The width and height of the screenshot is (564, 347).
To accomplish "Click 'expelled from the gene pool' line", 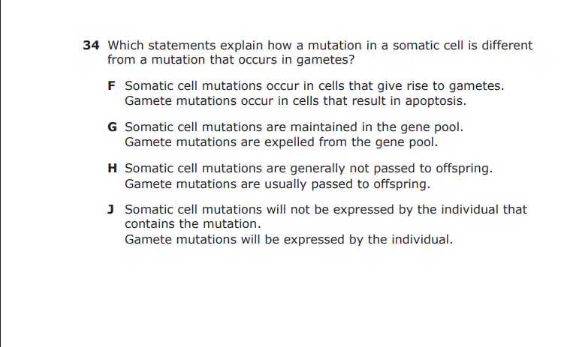I will [x=282, y=142].
